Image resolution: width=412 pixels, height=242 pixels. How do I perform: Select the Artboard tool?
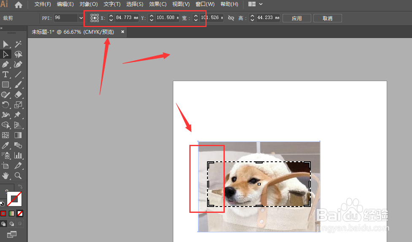[x=5, y=166]
